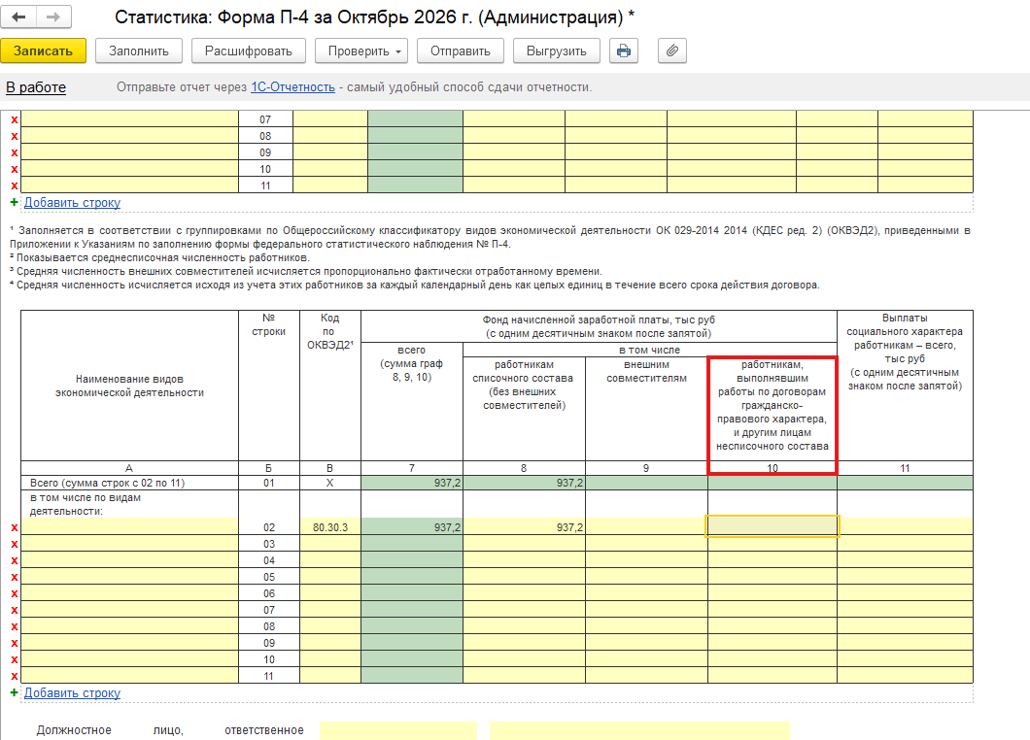This screenshot has width=1030, height=740.
Task: Delete lower table row 11 with red X
Action: coord(15,676)
